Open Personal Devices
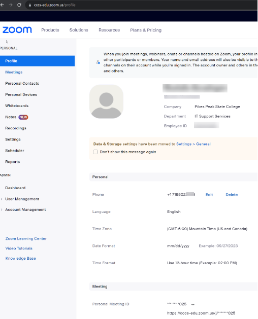 tap(21, 95)
